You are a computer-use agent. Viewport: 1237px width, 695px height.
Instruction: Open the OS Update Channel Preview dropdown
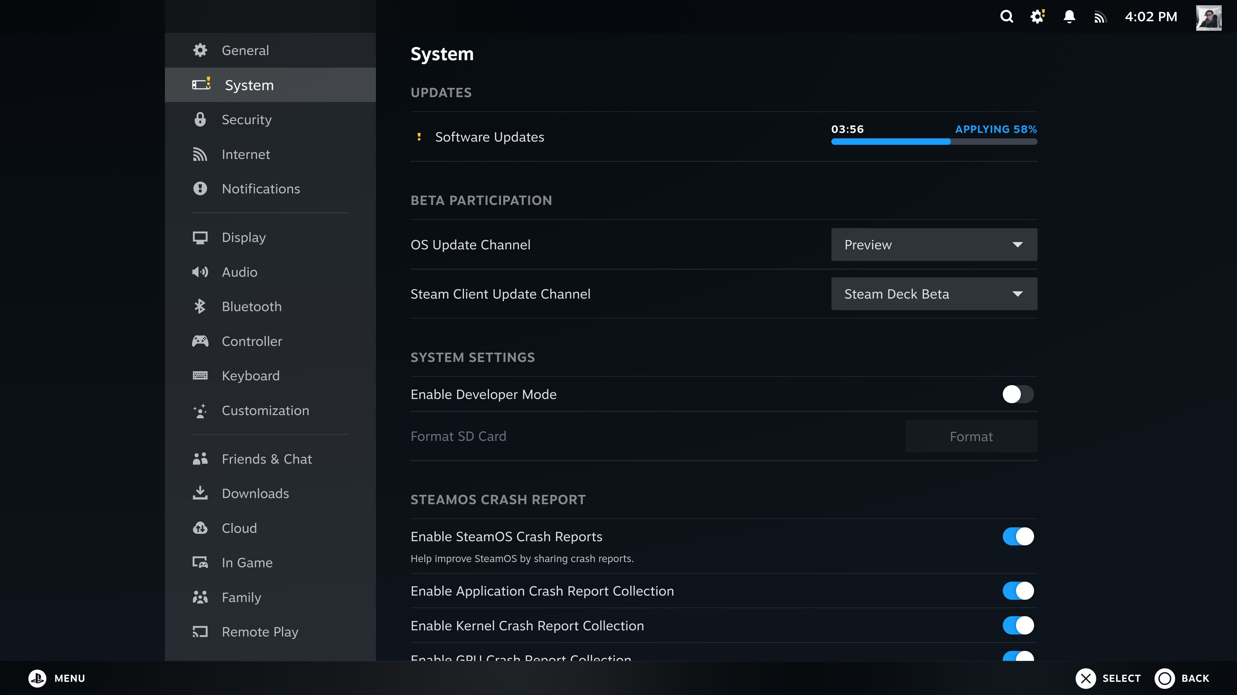click(934, 245)
